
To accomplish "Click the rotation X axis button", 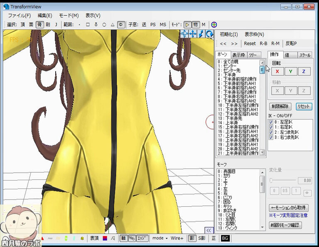I will (x=277, y=71).
